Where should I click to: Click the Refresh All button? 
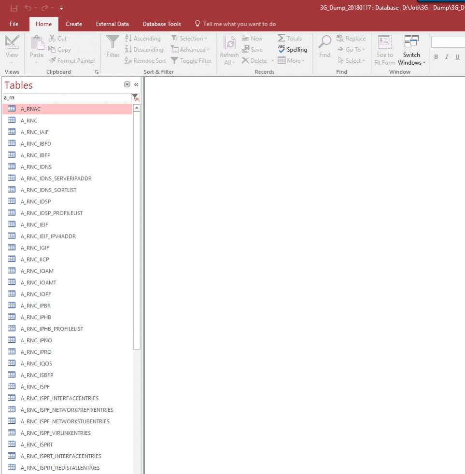click(x=229, y=50)
